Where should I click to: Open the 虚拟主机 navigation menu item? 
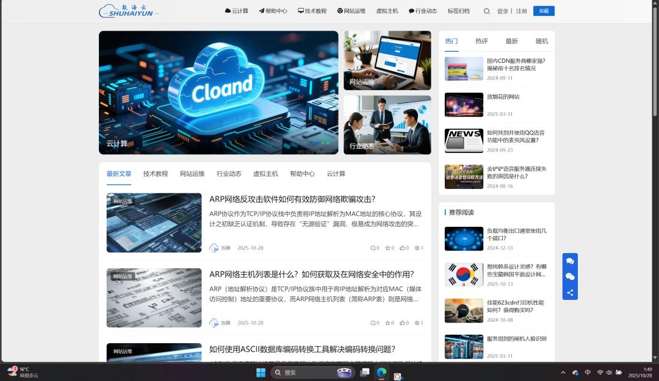387,11
